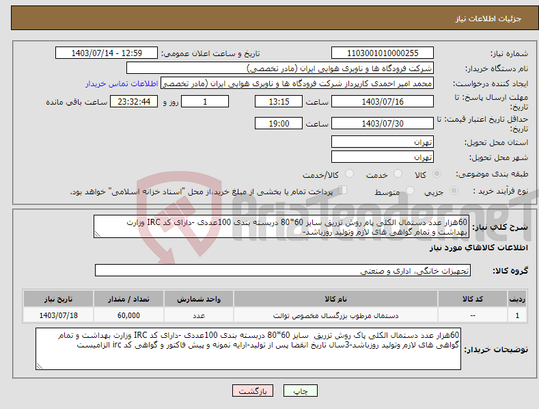Click the ردیف column header
The image size is (539, 409).
click(517, 299)
